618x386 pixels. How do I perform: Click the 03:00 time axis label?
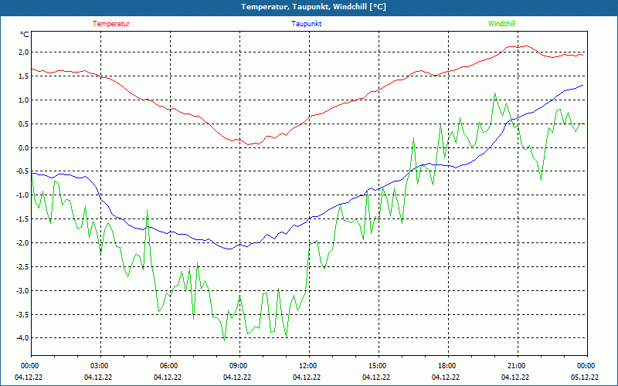(x=101, y=366)
